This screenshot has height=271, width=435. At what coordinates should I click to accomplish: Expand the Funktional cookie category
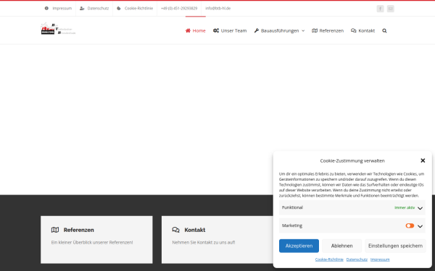click(x=420, y=208)
